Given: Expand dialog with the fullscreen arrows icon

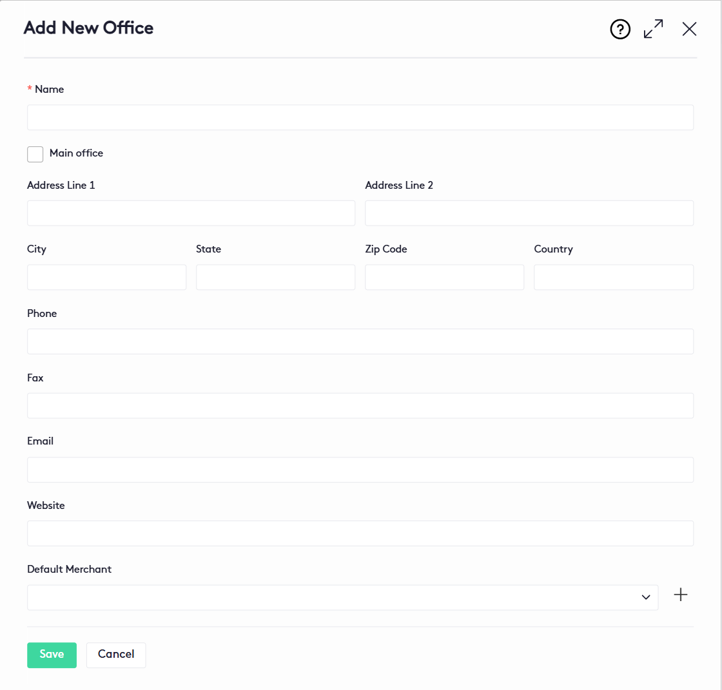Looking at the screenshot, I should tap(654, 29).
